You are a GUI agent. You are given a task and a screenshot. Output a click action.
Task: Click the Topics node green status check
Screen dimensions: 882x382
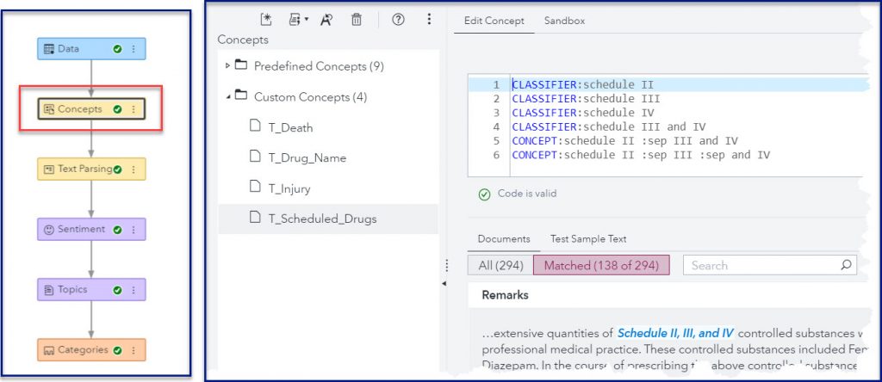click(117, 291)
